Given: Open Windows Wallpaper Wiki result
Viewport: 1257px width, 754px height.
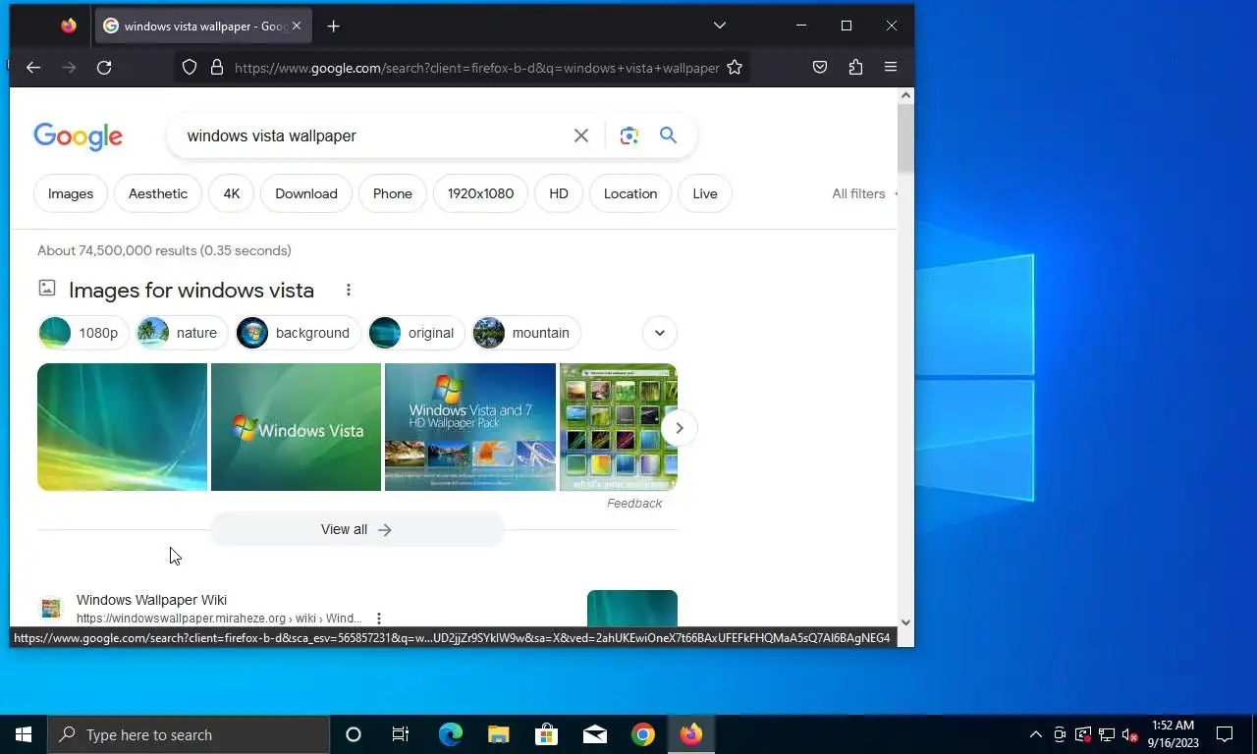Looking at the screenshot, I should click(151, 600).
